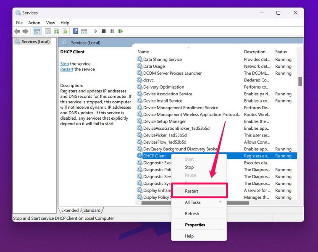Open the blue Help toolbar icon
The width and height of the screenshot is (318, 252).
pos(76,31)
